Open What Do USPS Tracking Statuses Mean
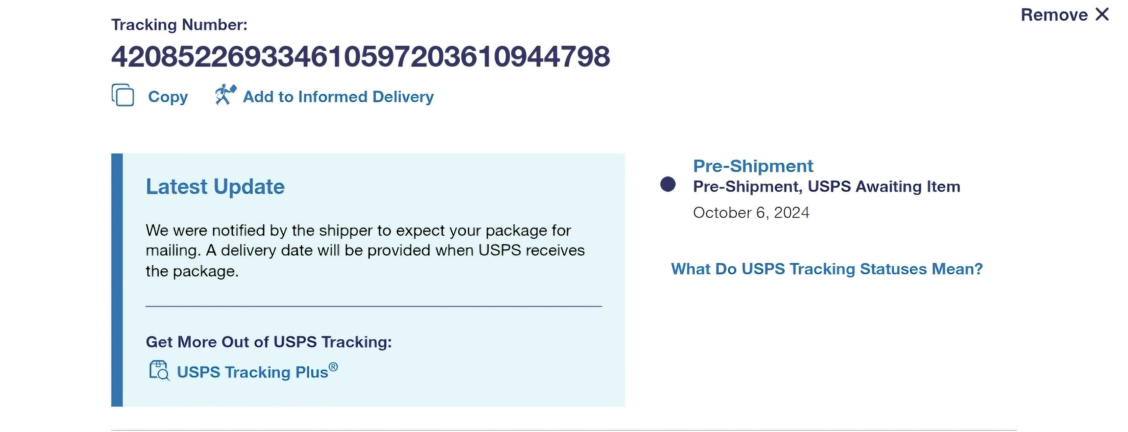1128x432 pixels. (827, 269)
